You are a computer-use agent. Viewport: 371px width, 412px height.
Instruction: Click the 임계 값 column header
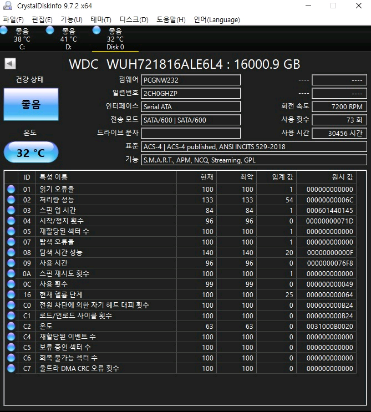[x=276, y=177]
